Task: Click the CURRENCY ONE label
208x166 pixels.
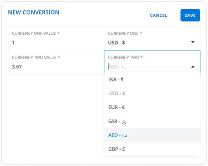Action: click(123, 33)
